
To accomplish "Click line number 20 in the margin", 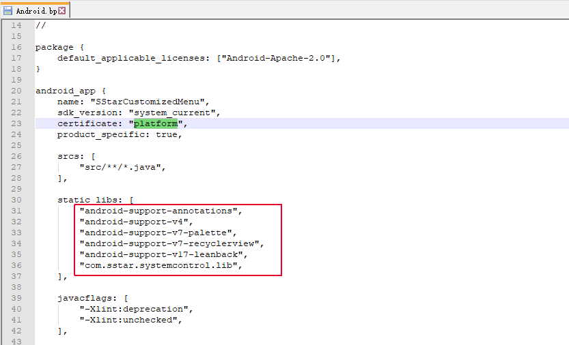I will [16, 91].
